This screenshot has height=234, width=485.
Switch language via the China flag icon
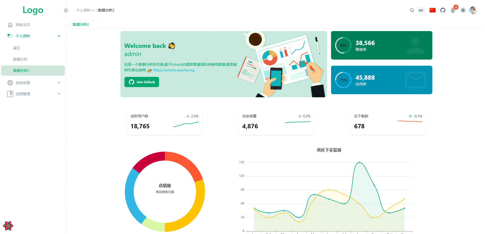(432, 10)
